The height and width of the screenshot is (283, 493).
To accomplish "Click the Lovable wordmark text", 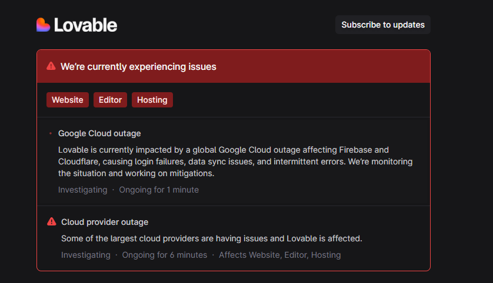I will (85, 25).
